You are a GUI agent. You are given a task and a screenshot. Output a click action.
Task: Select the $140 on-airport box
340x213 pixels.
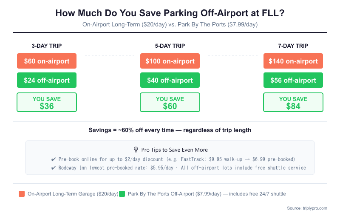click(293, 61)
